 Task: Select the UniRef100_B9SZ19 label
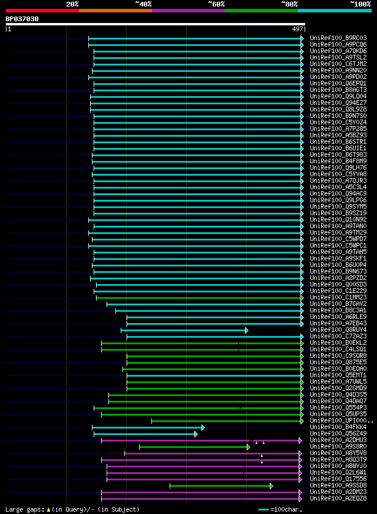338,213
